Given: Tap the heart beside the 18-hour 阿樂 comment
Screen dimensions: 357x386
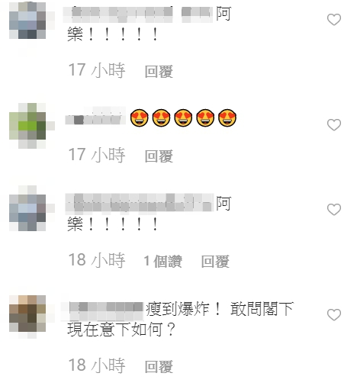Looking at the screenshot, I should pyautogui.click(x=334, y=210).
